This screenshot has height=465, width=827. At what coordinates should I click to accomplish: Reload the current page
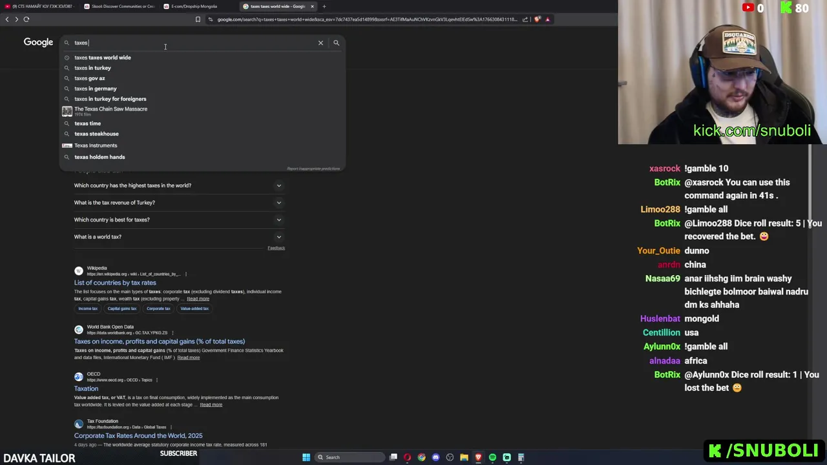pyautogui.click(x=26, y=19)
